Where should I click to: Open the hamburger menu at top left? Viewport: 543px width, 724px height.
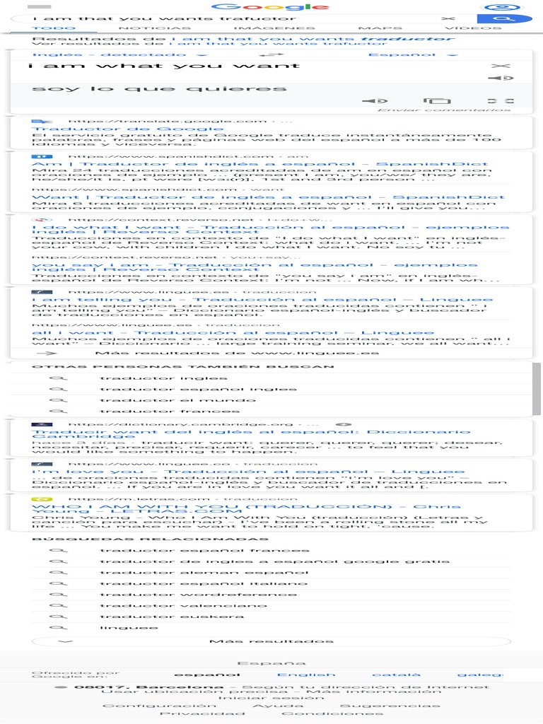(x=40, y=7)
